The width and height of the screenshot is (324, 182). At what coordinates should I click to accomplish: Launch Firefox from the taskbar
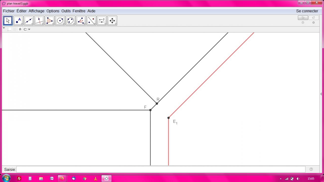pyautogui.click(x=62, y=178)
